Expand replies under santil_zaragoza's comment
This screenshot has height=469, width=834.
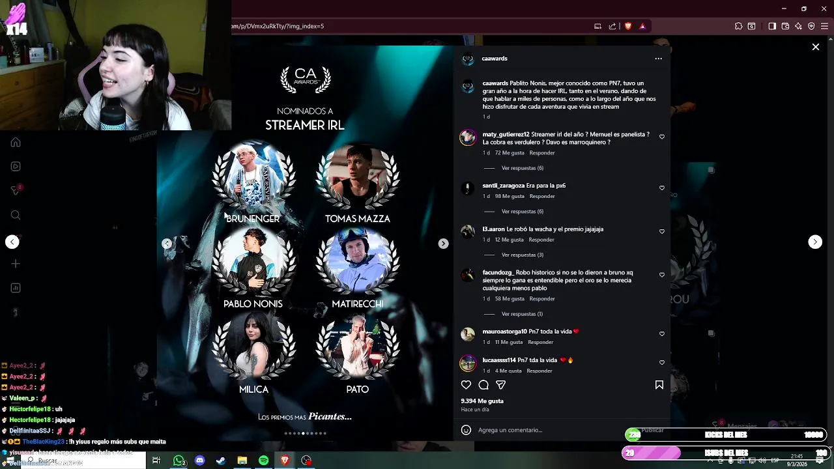[x=522, y=212]
